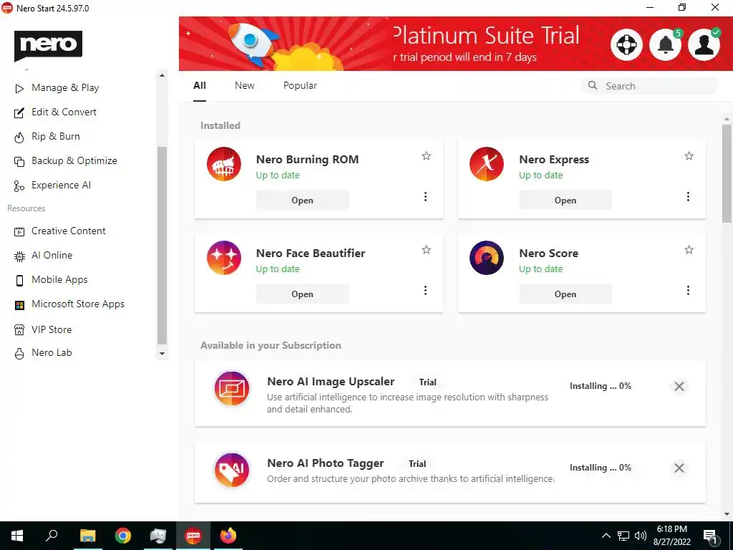This screenshot has height=550, width=733.
Task: Show hidden system tray icons
Action: pos(606,536)
